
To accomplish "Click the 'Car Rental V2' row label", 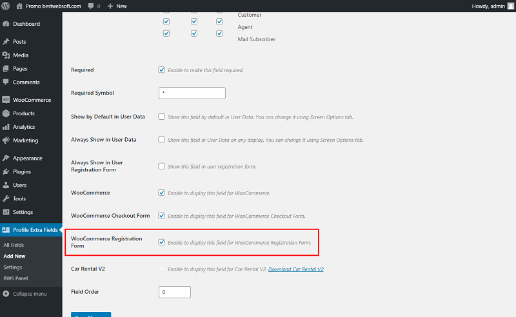I will 88,269.
